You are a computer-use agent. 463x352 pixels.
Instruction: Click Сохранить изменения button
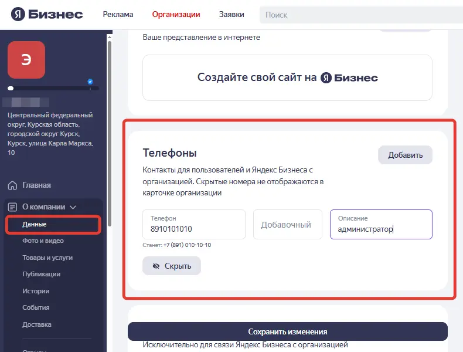point(288,331)
